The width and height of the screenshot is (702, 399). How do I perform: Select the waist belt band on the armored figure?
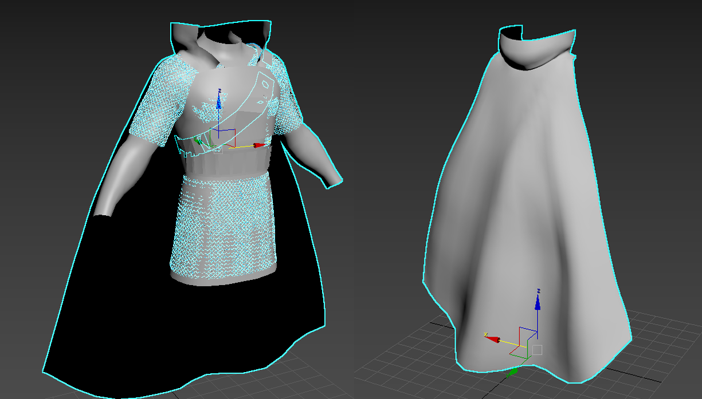coord(228,163)
